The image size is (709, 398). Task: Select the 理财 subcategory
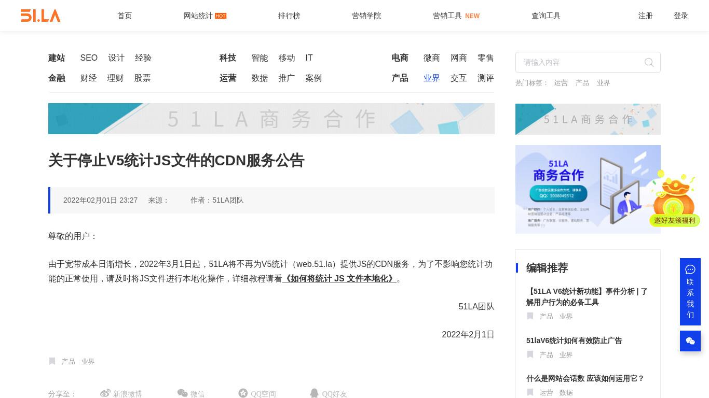point(115,78)
